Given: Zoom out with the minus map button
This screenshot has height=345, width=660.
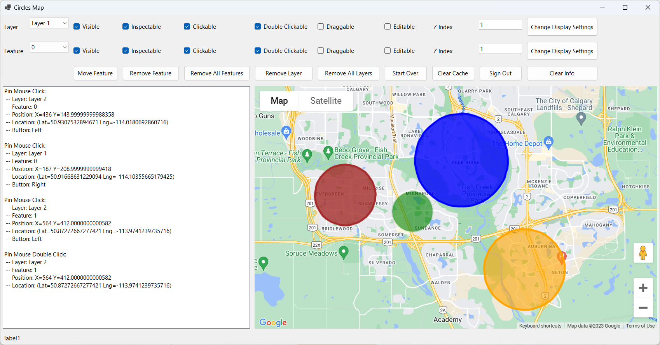Looking at the screenshot, I should point(643,308).
